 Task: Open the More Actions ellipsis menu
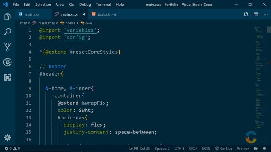(x=265, y=14)
